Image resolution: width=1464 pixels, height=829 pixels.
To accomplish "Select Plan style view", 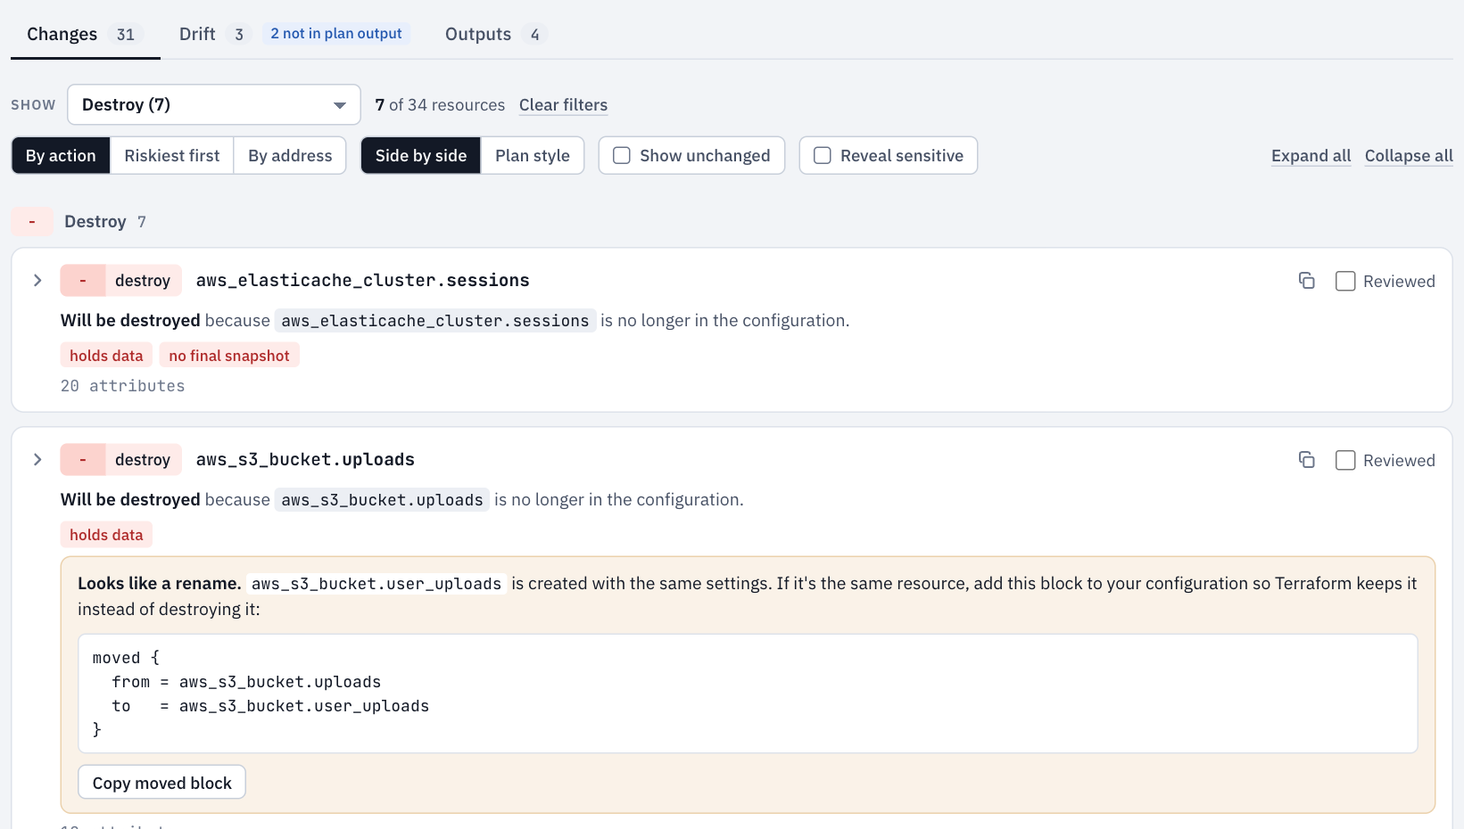I will coord(533,156).
